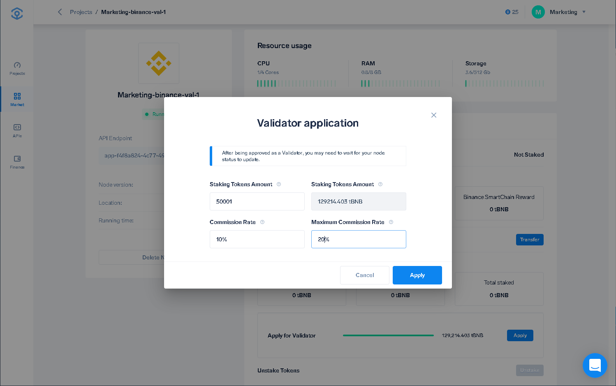Screen dimensions: 616x386
Task: Apply the validator application in dialog
Action: 417,275
